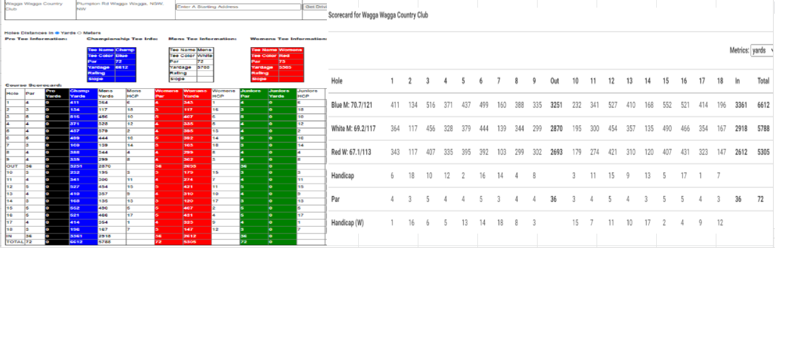The width and height of the screenshot is (786, 359).
Task: Click the Par row label in right table
Action: (x=335, y=200)
